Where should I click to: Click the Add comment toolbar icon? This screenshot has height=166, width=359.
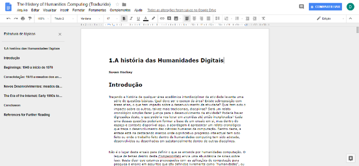[x=169, y=19]
